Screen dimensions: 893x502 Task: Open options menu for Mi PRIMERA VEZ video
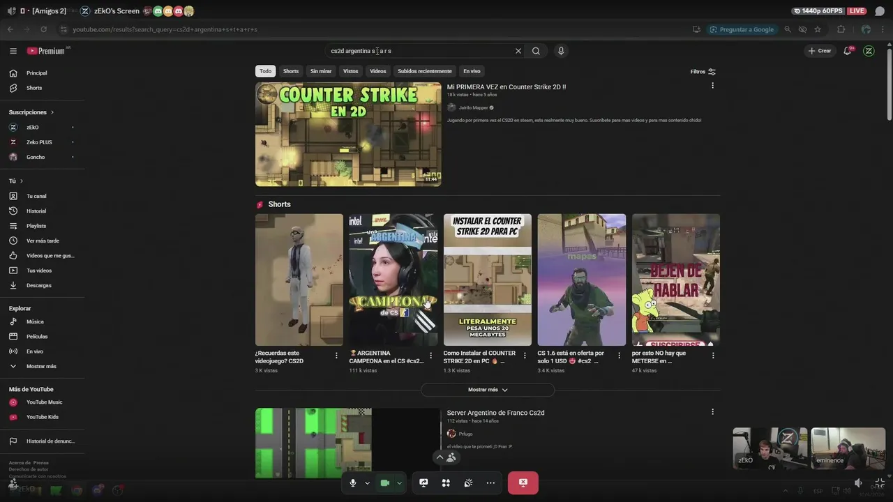pos(712,86)
